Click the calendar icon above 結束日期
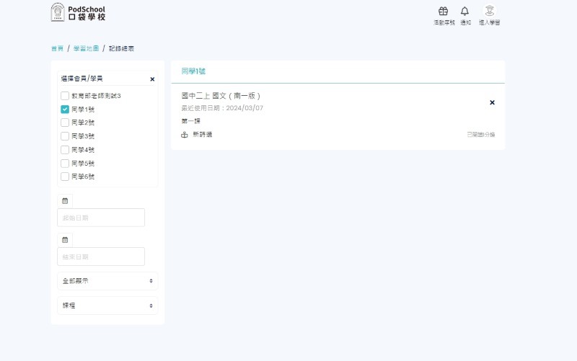Viewport: 577px width, 361px height. pyautogui.click(x=65, y=239)
